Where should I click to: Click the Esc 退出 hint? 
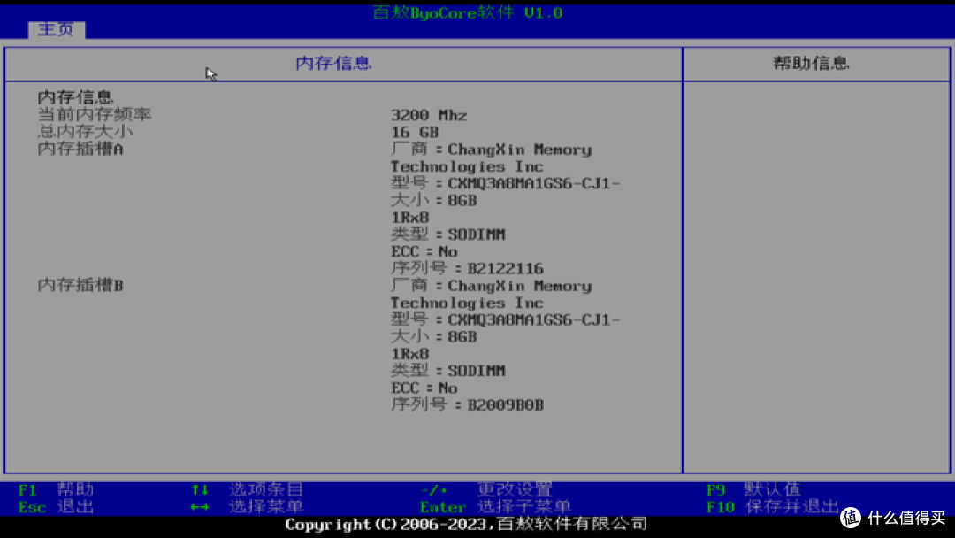click(56, 507)
